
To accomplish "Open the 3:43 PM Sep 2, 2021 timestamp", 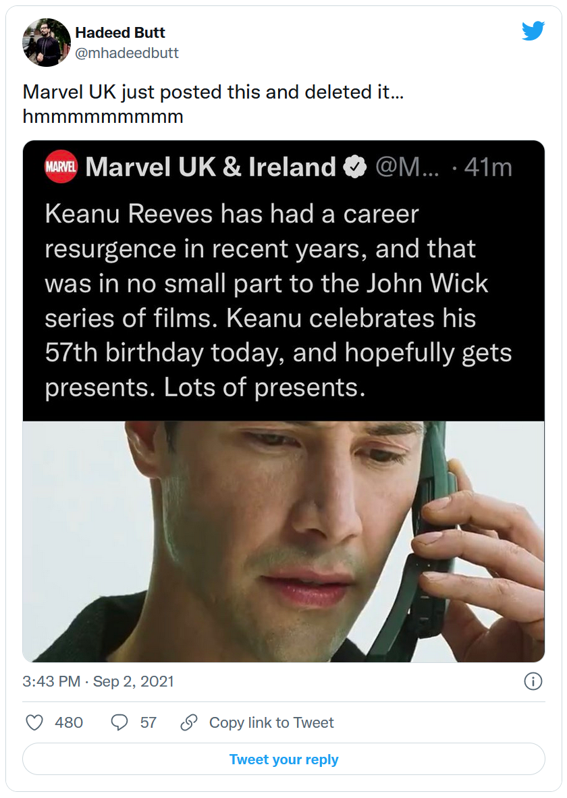I will point(99,681).
